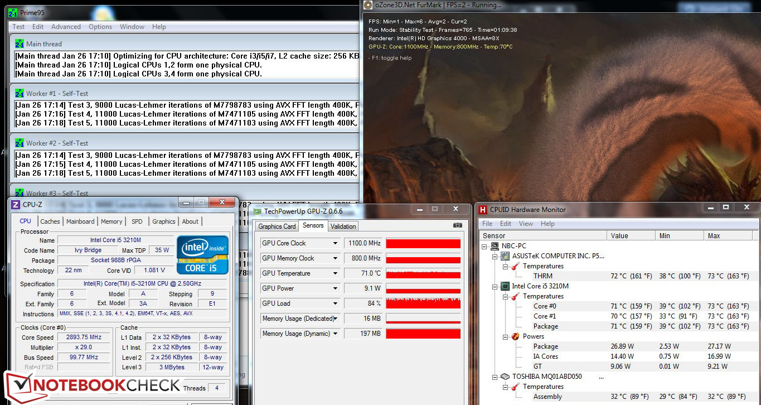Open the View menu in Hardware Monitor
The height and width of the screenshot is (405, 761).
pos(526,224)
